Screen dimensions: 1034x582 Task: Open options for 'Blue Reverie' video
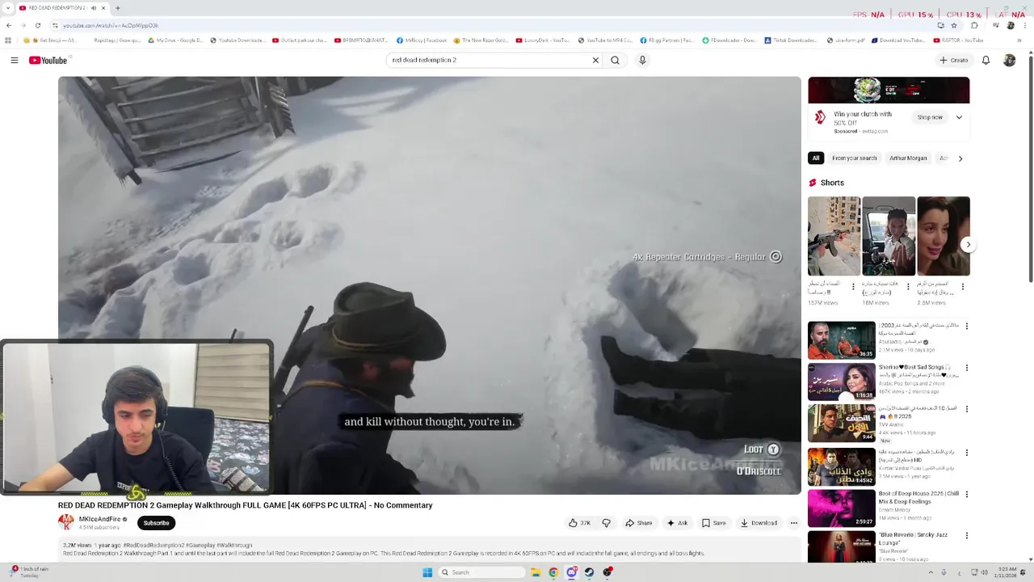[x=967, y=535]
